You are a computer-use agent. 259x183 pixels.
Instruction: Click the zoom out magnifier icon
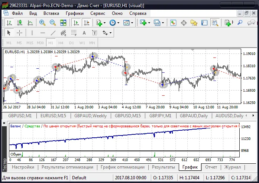53,23
